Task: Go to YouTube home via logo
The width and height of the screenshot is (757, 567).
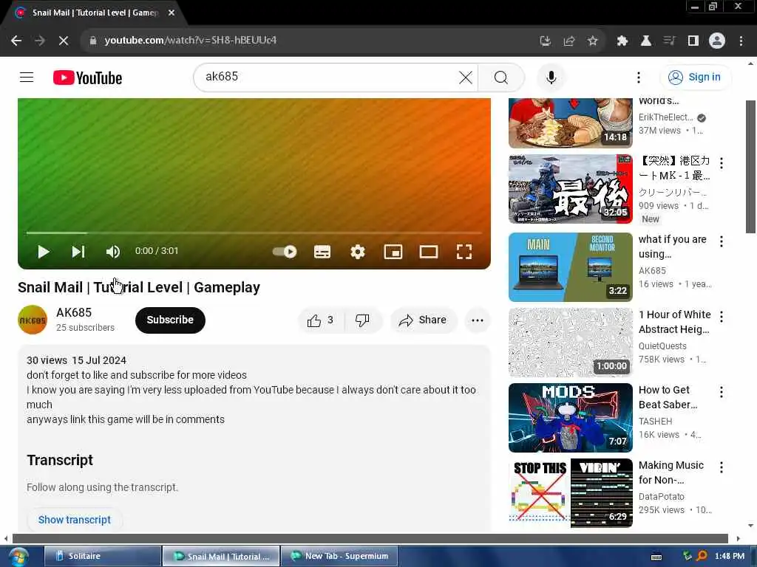Action: 87,78
